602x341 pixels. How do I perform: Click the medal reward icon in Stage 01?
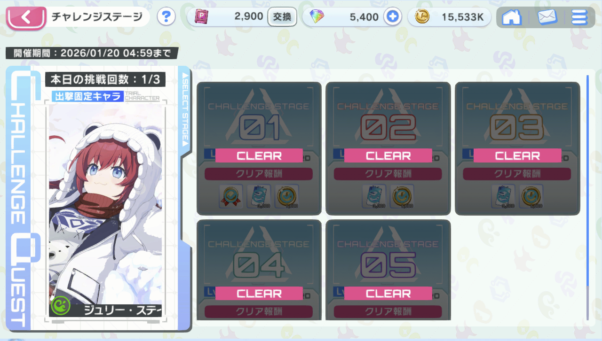pos(231,196)
